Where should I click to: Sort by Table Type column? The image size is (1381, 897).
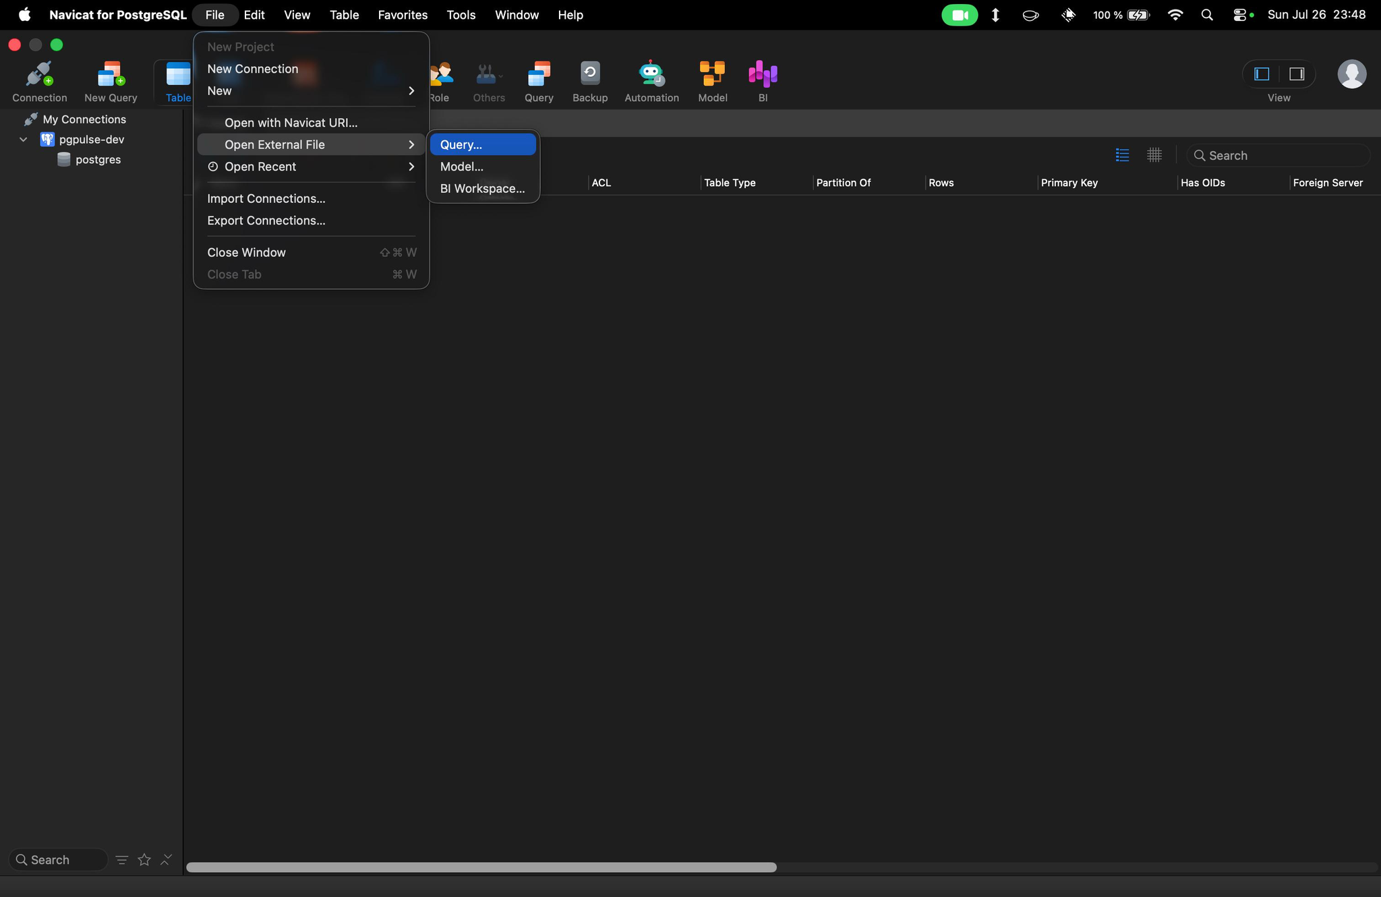(756, 183)
